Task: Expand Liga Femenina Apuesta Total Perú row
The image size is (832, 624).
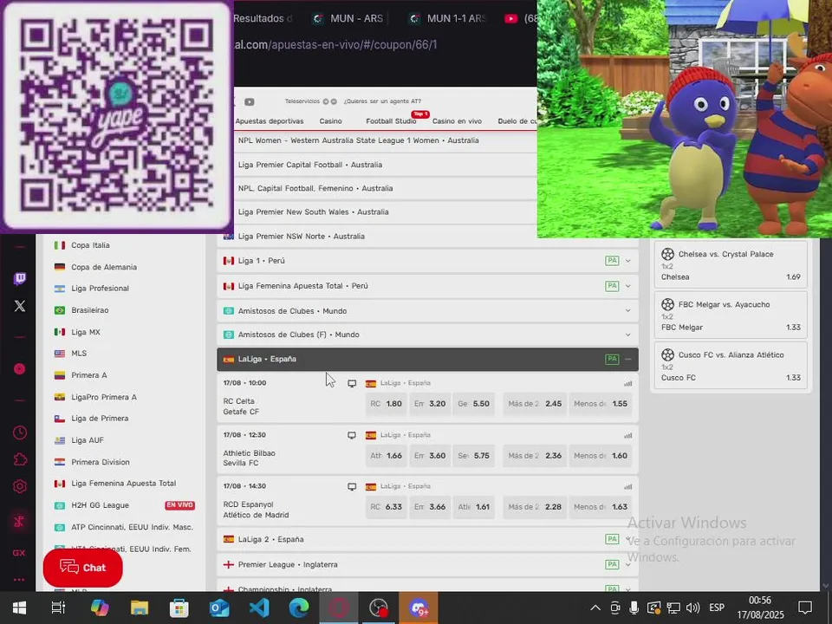Action: coord(427,285)
